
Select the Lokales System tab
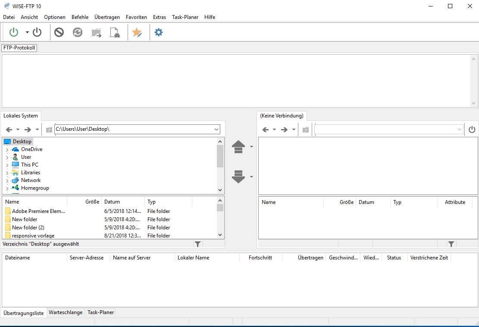click(x=21, y=116)
